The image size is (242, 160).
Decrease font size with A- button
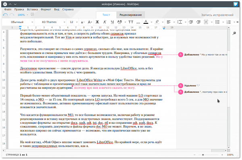83,22
